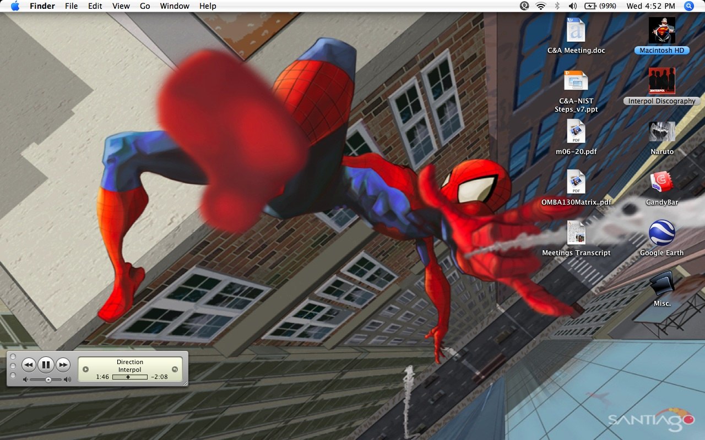
Task: Select the Macintosh HD drive icon
Action: click(661, 30)
